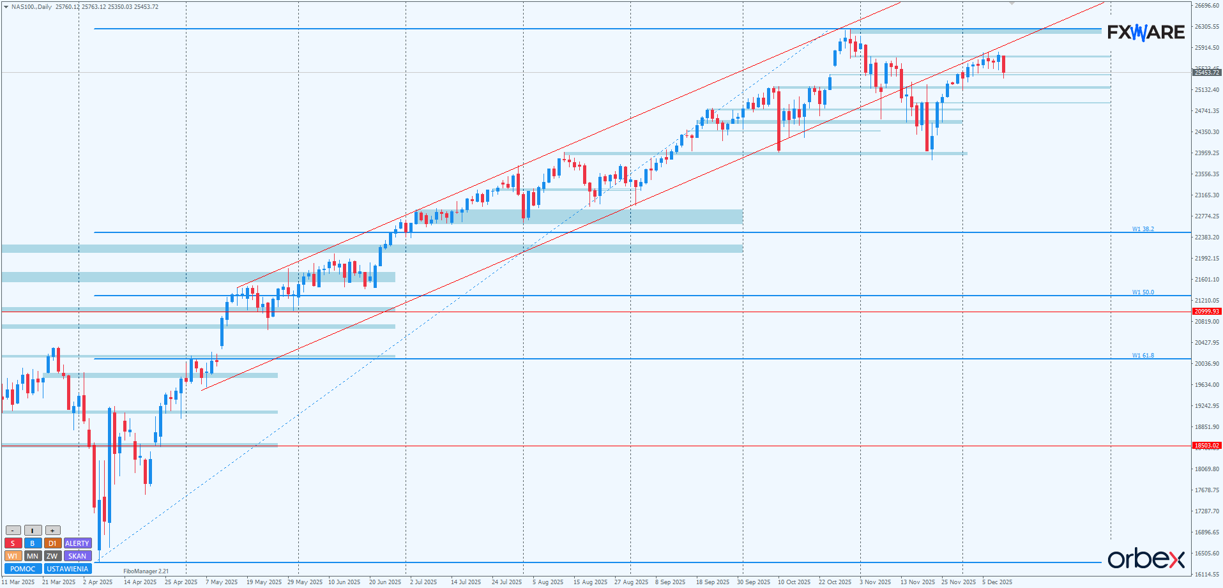
Task: Click the plus button in FiboManager panel
Action: [x=52, y=531]
